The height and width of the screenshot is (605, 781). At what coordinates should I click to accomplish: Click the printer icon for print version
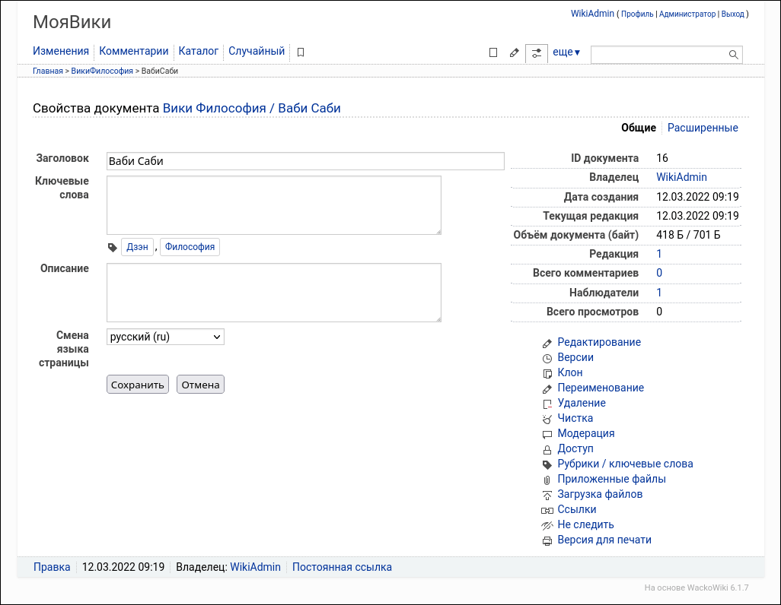coord(547,540)
